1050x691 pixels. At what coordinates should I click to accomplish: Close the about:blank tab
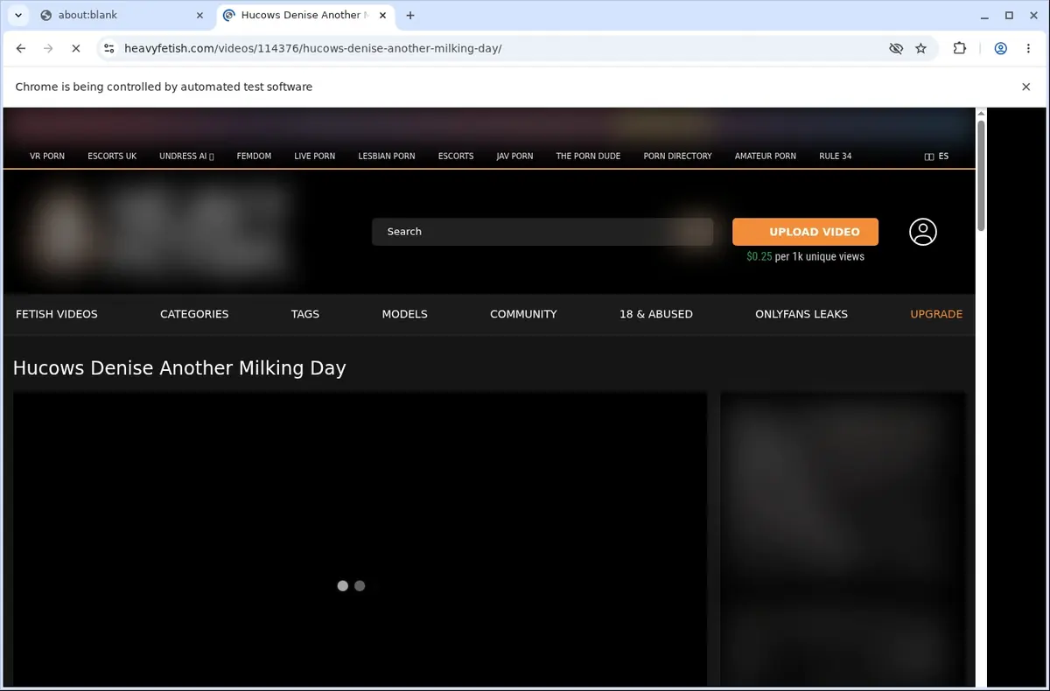199,15
